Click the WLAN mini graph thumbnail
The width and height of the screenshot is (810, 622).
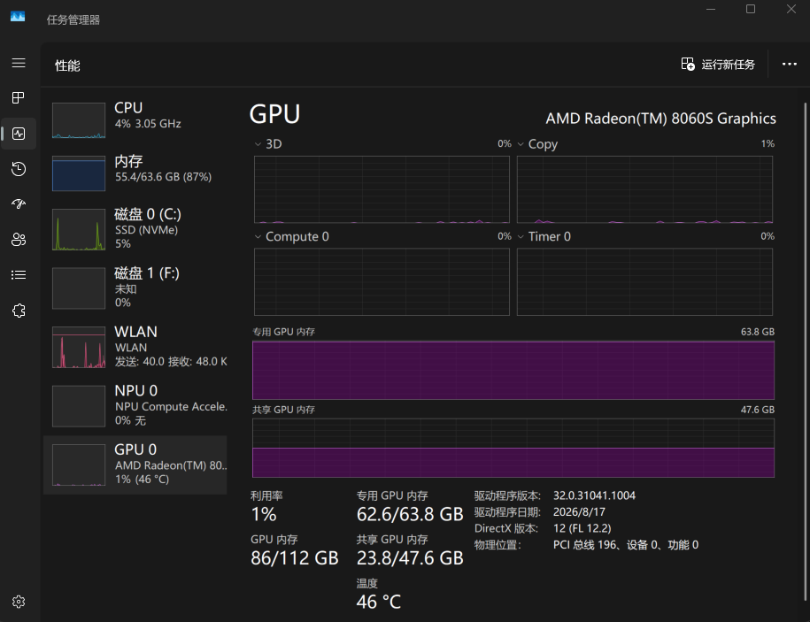pyautogui.click(x=79, y=347)
